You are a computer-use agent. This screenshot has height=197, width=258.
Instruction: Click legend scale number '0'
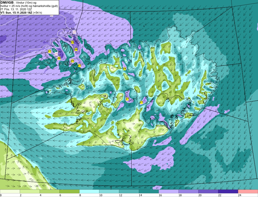(x=1, y=195)
